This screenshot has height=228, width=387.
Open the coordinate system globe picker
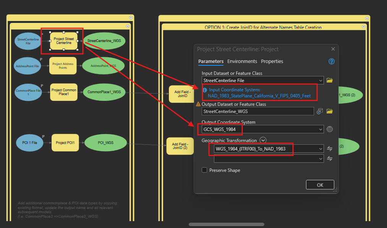(329, 129)
